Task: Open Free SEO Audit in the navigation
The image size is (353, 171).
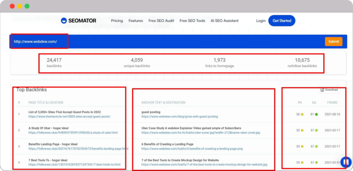Action: click(161, 21)
